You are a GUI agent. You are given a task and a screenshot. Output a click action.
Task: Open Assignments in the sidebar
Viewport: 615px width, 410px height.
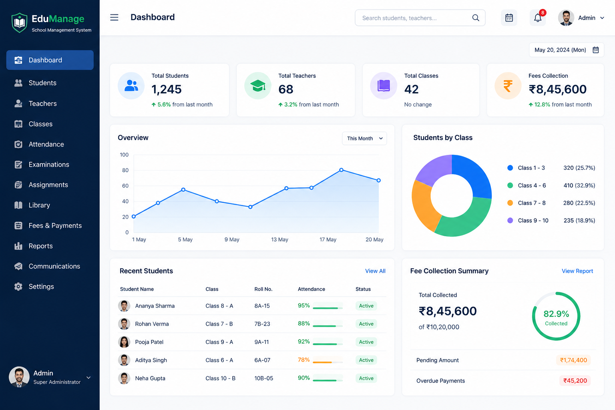(50, 185)
